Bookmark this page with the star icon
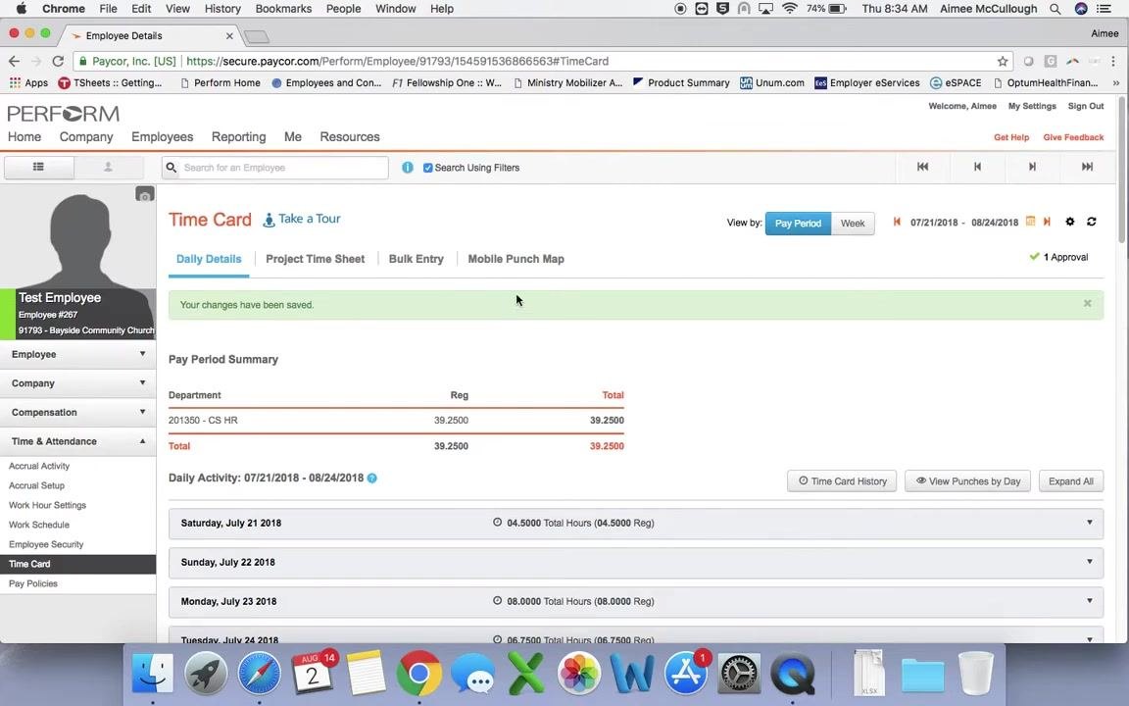1129x706 pixels. 1003,61
